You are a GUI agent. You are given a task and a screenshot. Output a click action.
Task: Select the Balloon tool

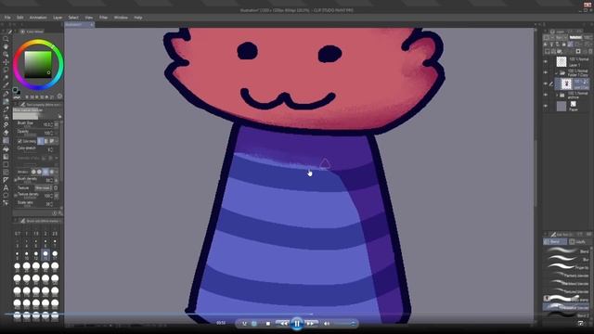click(6, 196)
